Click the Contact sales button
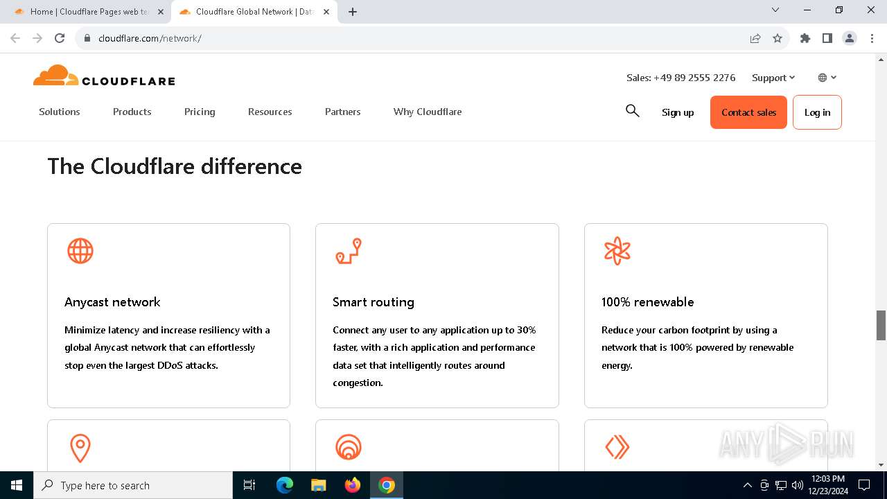Screen dimensions: 887x499 point(748,112)
